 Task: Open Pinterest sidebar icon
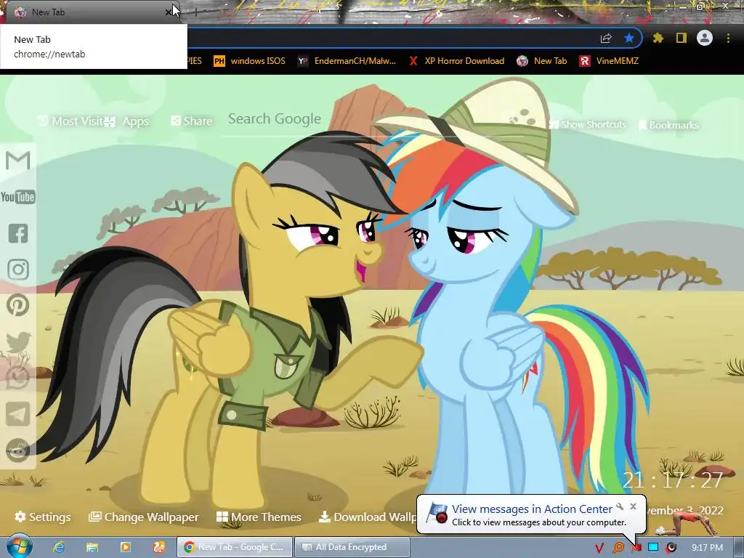18,305
